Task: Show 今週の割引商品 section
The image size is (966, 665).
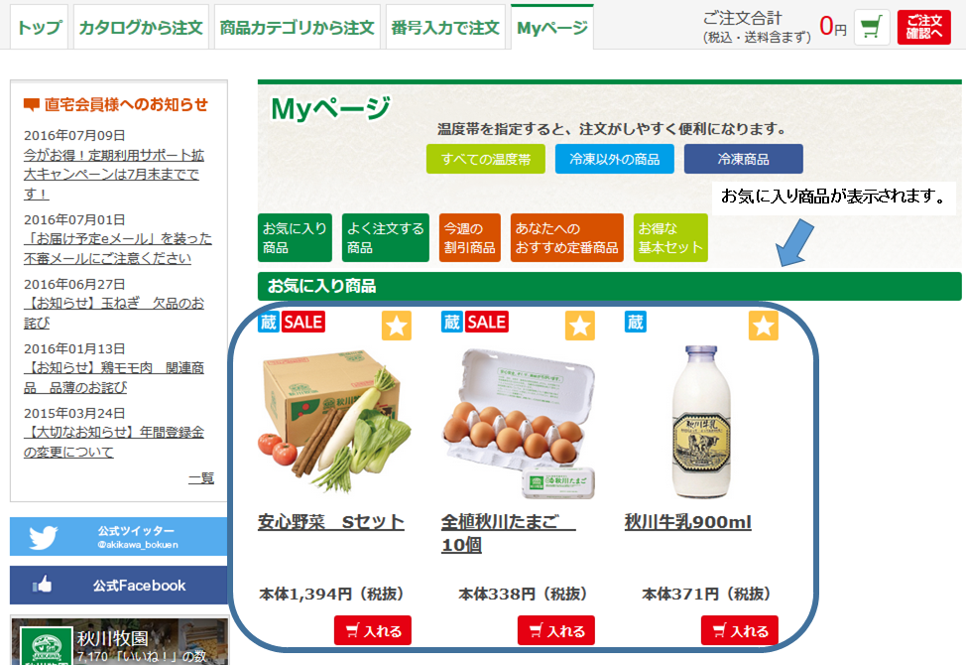Action: coord(469,238)
